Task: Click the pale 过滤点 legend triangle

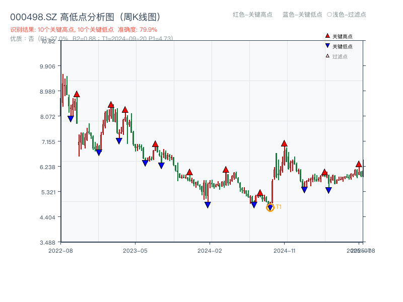Action: 327,56
